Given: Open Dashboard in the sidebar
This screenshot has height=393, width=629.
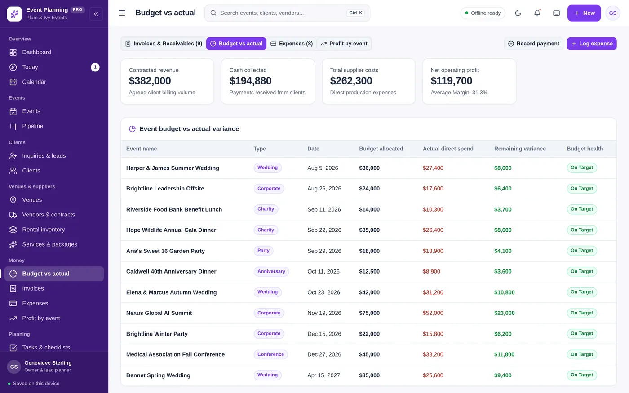Looking at the screenshot, I should (54, 52).
